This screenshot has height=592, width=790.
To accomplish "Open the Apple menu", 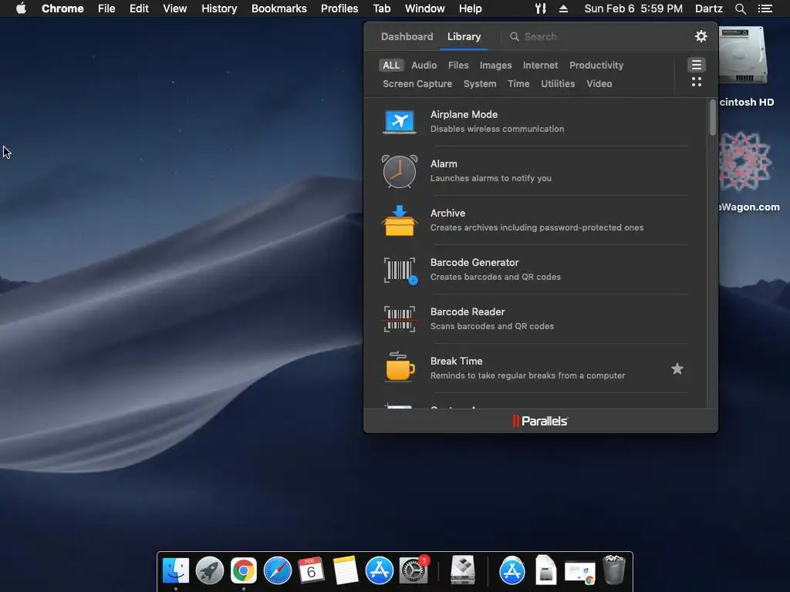I will tap(21, 8).
